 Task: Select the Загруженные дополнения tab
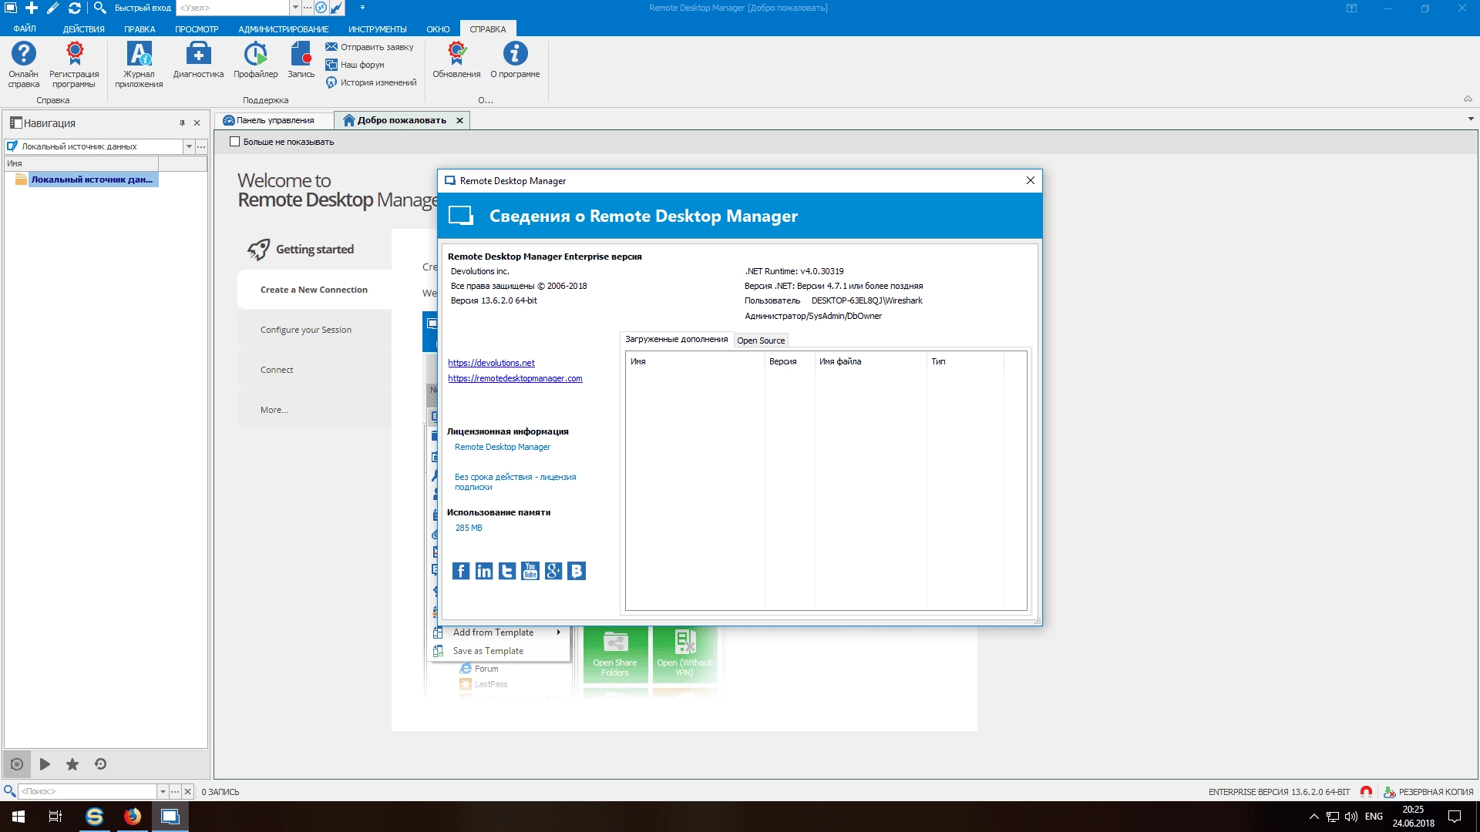click(676, 339)
